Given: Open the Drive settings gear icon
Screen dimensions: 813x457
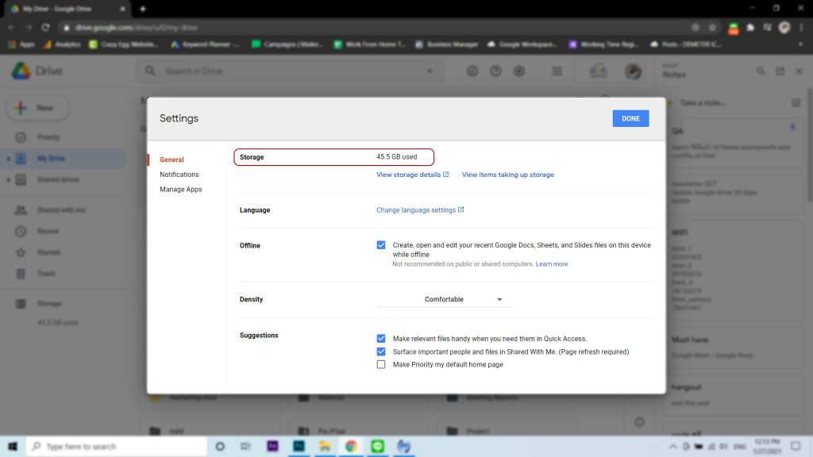Looking at the screenshot, I should (x=519, y=71).
